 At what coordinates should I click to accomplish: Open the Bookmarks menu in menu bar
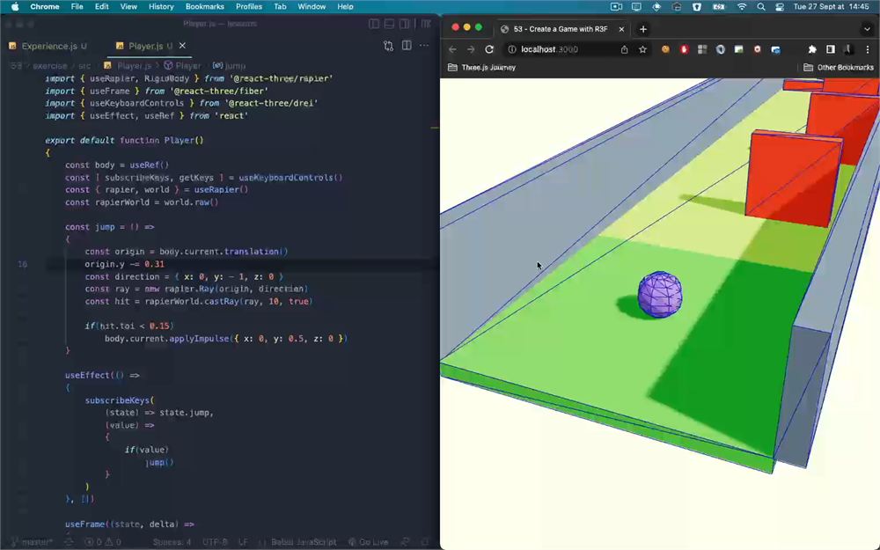point(204,7)
